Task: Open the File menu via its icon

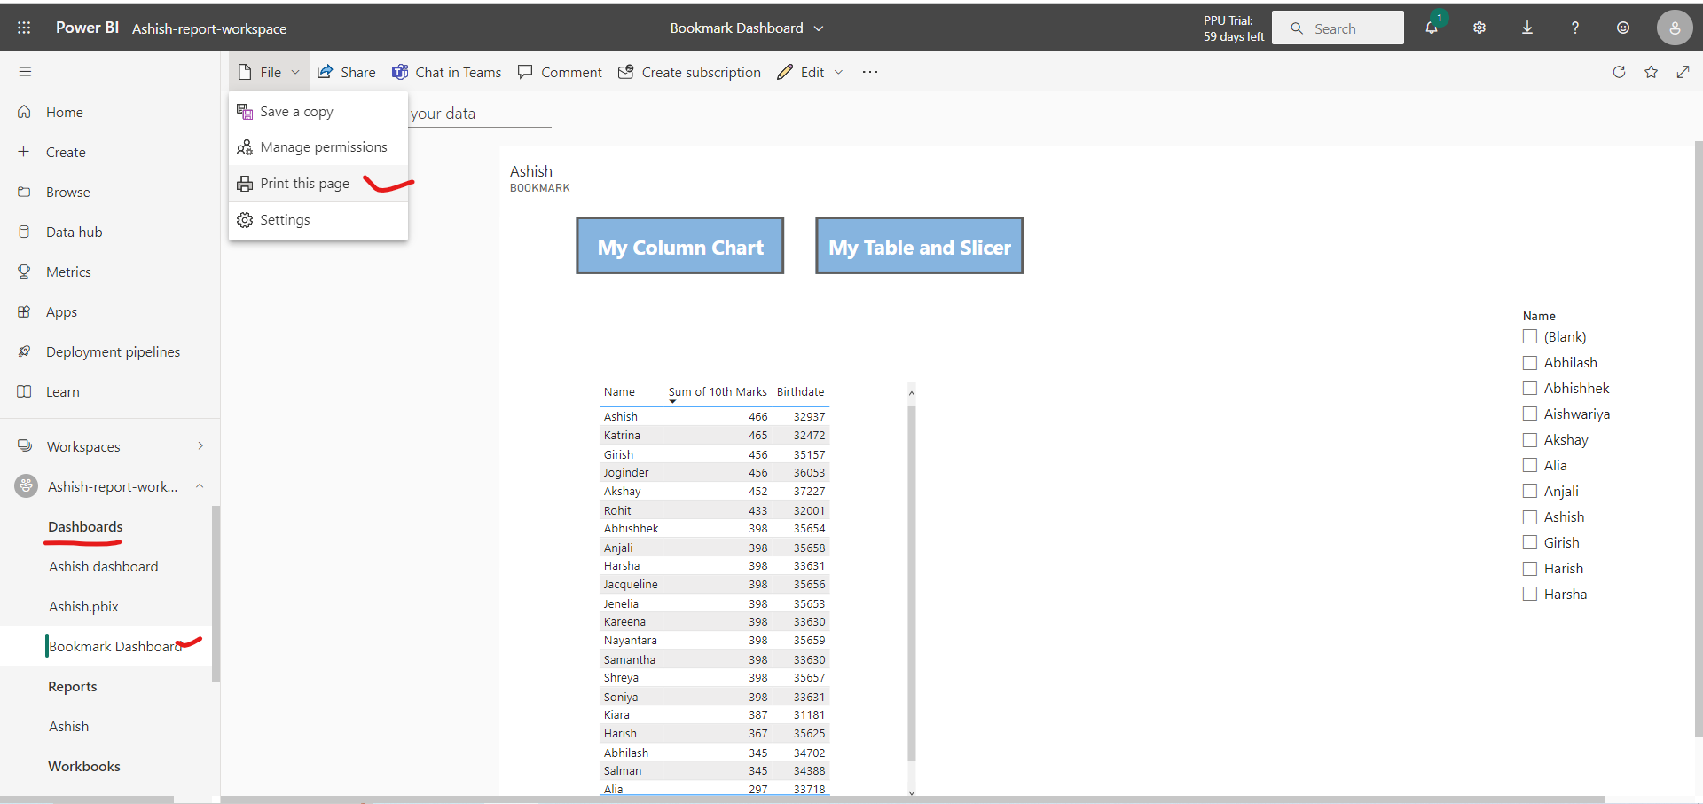Action: 246,72
